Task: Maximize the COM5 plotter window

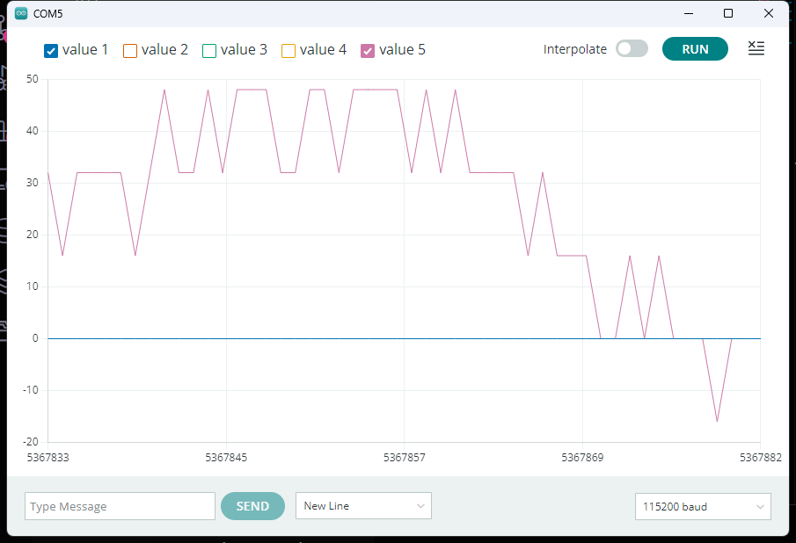Action: pyautogui.click(x=728, y=13)
